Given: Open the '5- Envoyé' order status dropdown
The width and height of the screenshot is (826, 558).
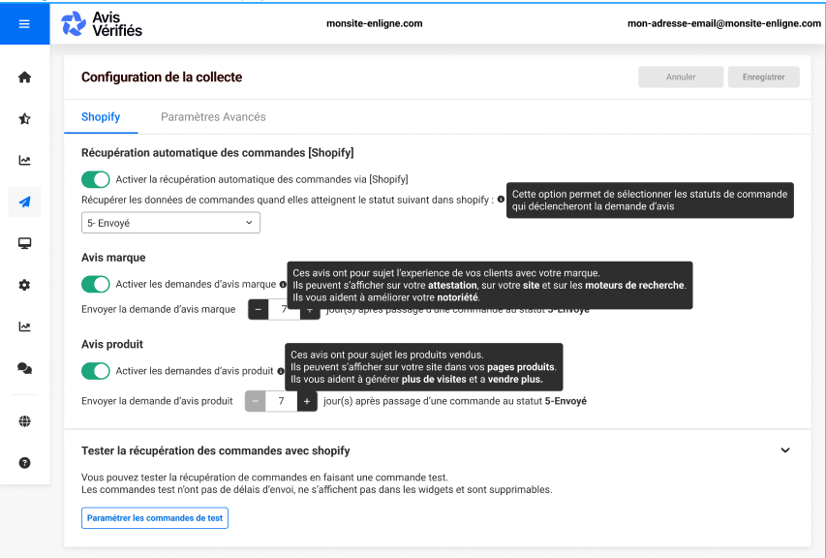Looking at the screenshot, I should click(170, 223).
